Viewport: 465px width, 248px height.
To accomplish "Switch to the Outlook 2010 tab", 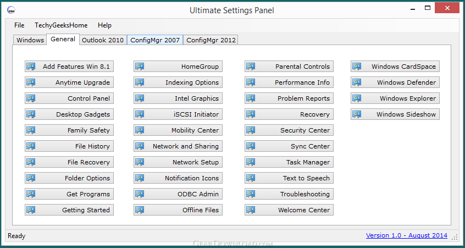I will 103,40.
